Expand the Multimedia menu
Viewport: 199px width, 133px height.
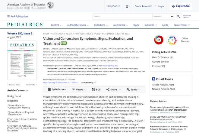tap(120, 25)
